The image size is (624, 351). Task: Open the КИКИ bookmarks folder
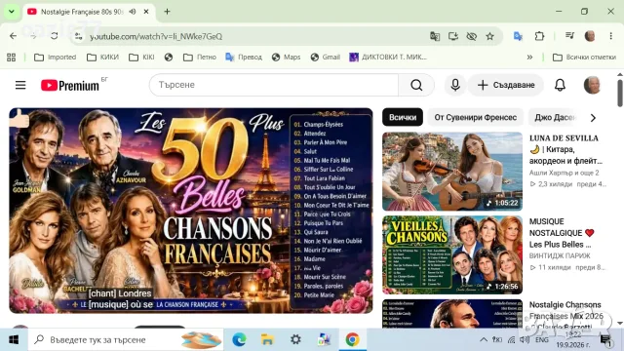102,58
